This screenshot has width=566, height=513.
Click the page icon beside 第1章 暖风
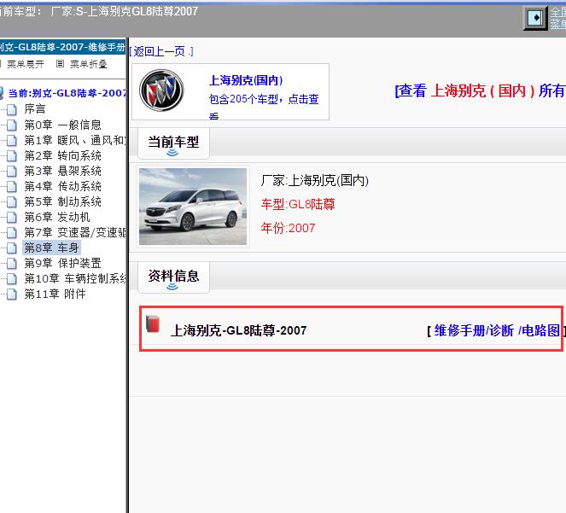point(12,140)
